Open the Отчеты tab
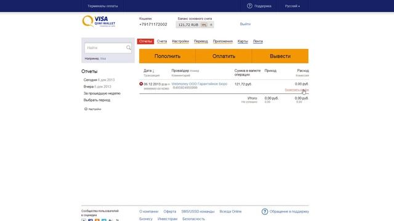Viewport: 394px width, 221px height. pyautogui.click(x=145, y=41)
